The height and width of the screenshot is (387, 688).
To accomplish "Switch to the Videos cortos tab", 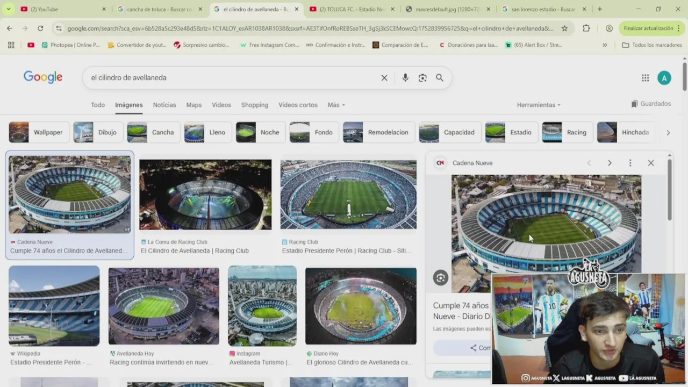I will click(298, 105).
